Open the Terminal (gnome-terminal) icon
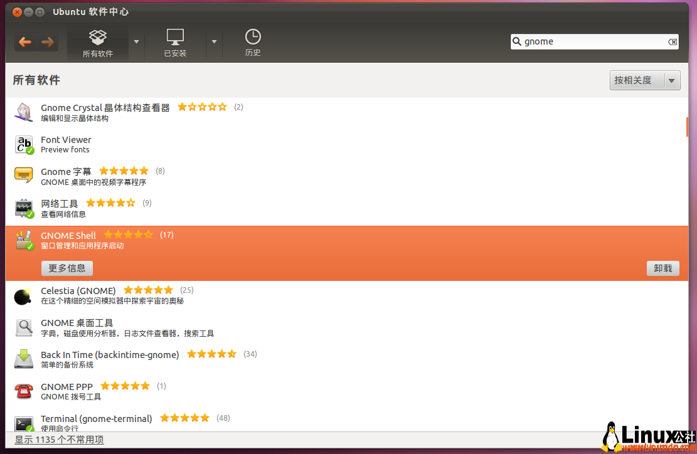Viewport: 697px width, 454px height. click(x=23, y=423)
